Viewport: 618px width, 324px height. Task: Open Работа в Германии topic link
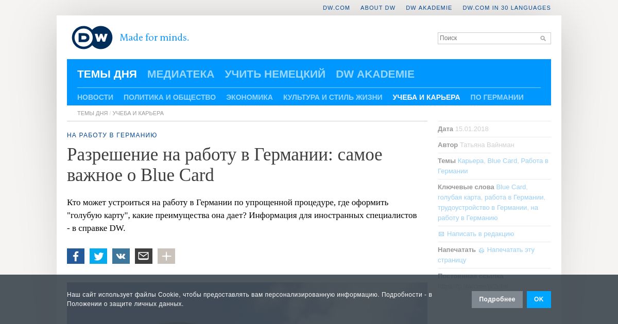pos(493,166)
